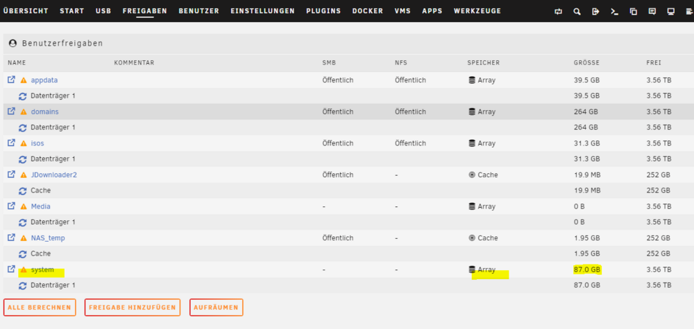This screenshot has width=694, height=329.
Task: Open EINSTELLUNGEN in the top menu
Action: [x=262, y=11]
